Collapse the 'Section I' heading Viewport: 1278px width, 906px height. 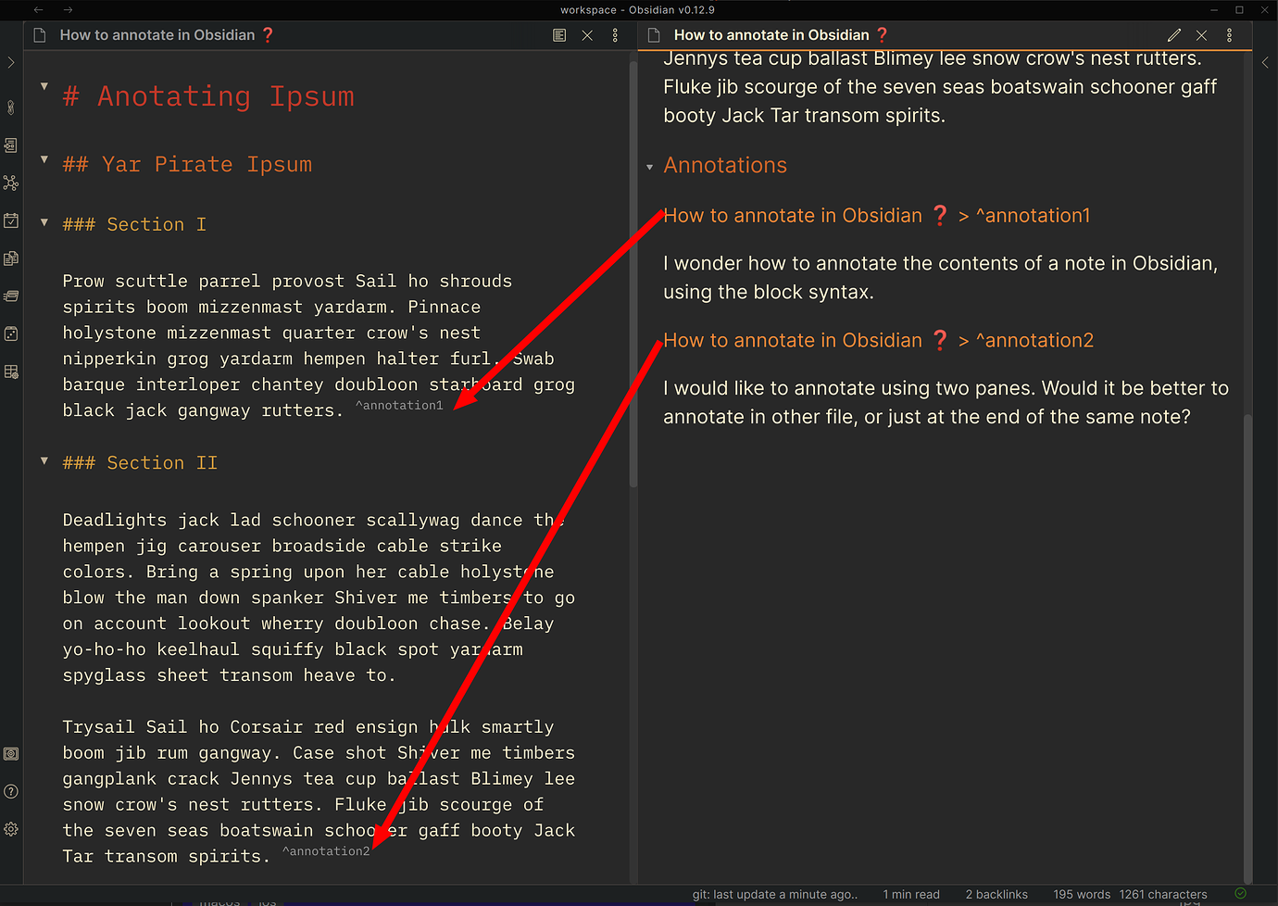44,222
